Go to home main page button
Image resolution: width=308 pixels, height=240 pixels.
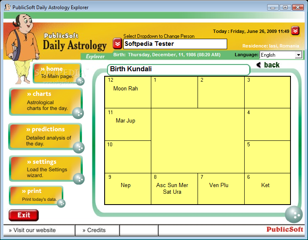57,73
